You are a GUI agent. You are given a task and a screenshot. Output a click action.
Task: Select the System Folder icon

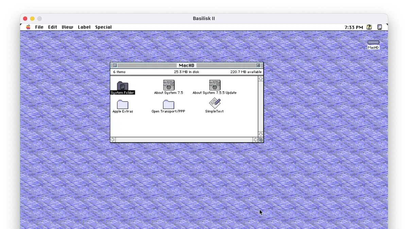click(122, 85)
